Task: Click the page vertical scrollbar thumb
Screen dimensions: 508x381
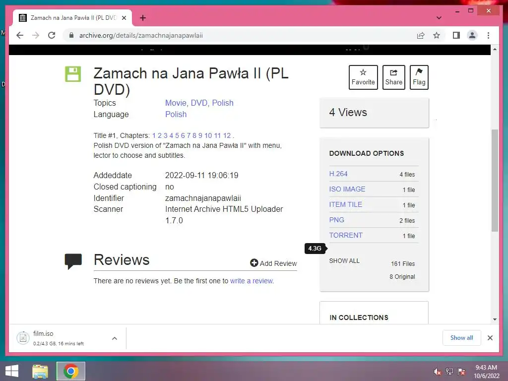Action: pyautogui.click(x=495, y=181)
